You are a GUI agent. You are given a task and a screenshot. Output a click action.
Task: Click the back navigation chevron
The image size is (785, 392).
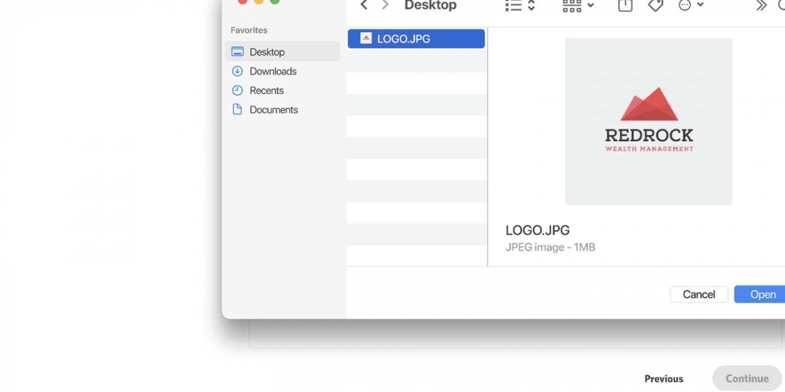(x=364, y=5)
